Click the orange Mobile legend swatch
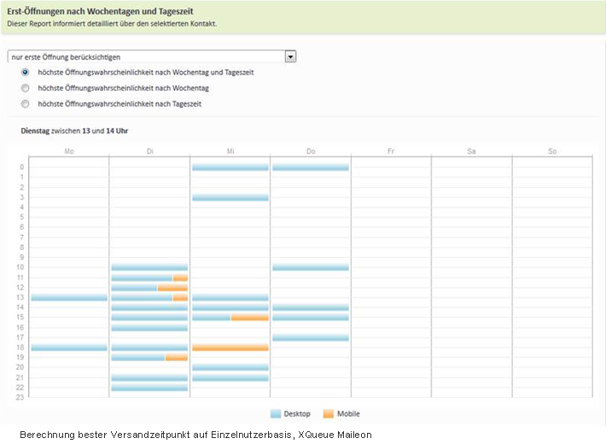Image resolution: width=606 pixels, height=444 pixels. [329, 414]
